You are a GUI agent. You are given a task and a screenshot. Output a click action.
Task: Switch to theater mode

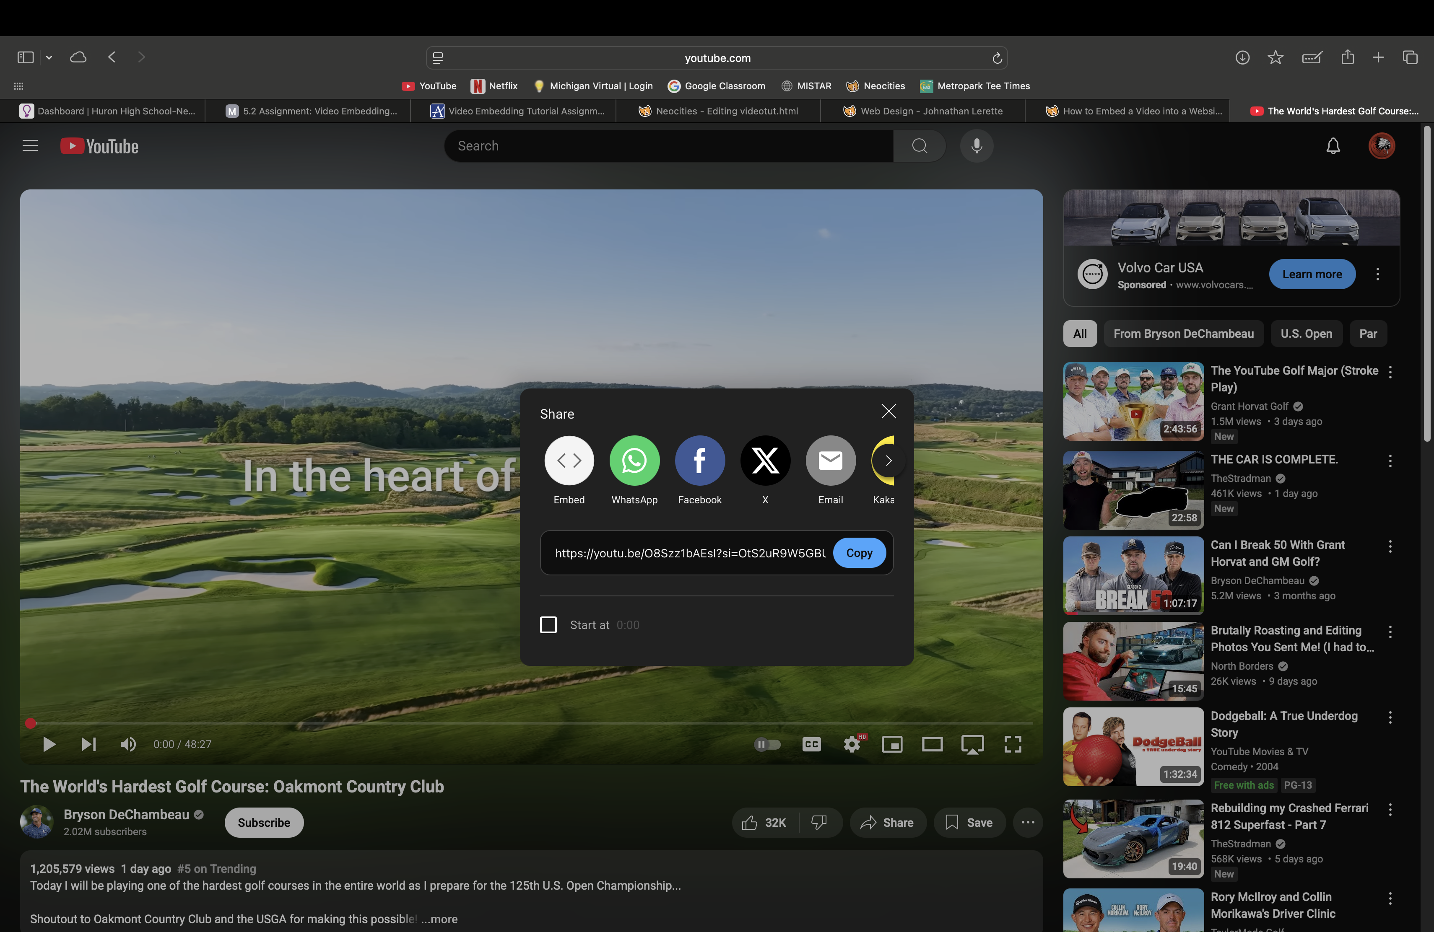(932, 745)
